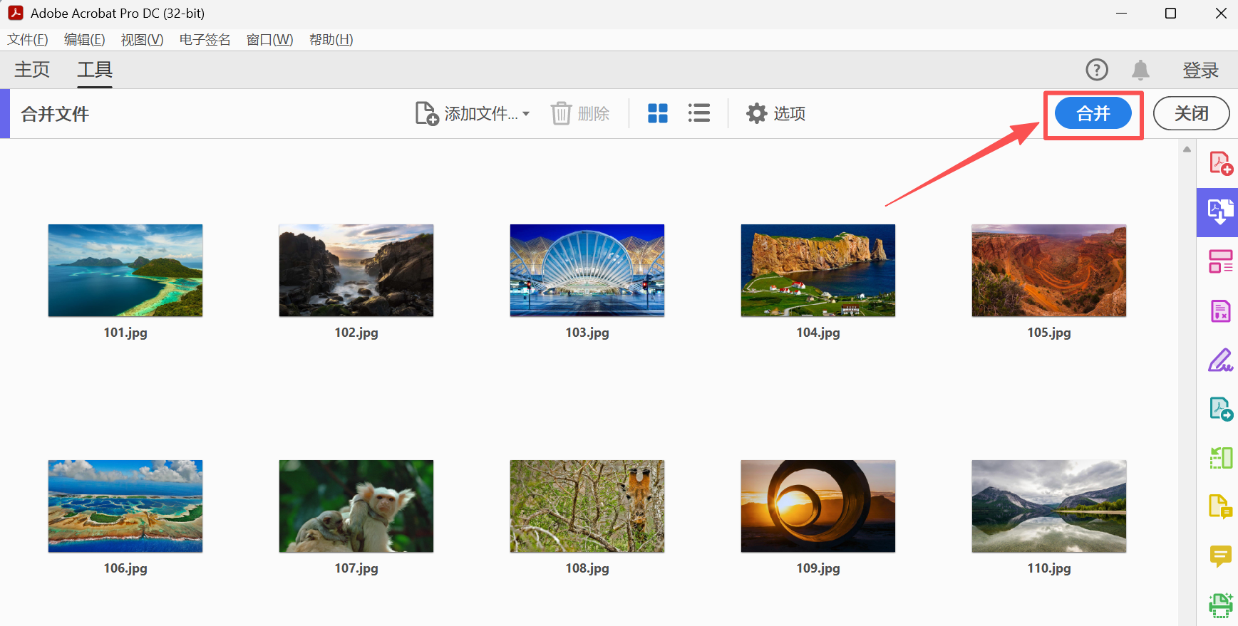Click the 103.jpg filename label
This screenshot has height=626, width=1238.
(x=587, y=333)
